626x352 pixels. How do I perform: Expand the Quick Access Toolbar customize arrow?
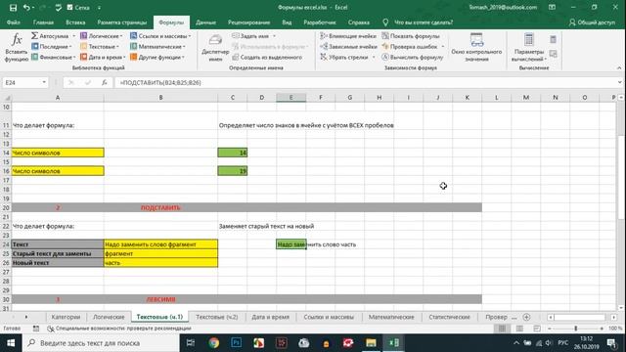coord(99,8)
